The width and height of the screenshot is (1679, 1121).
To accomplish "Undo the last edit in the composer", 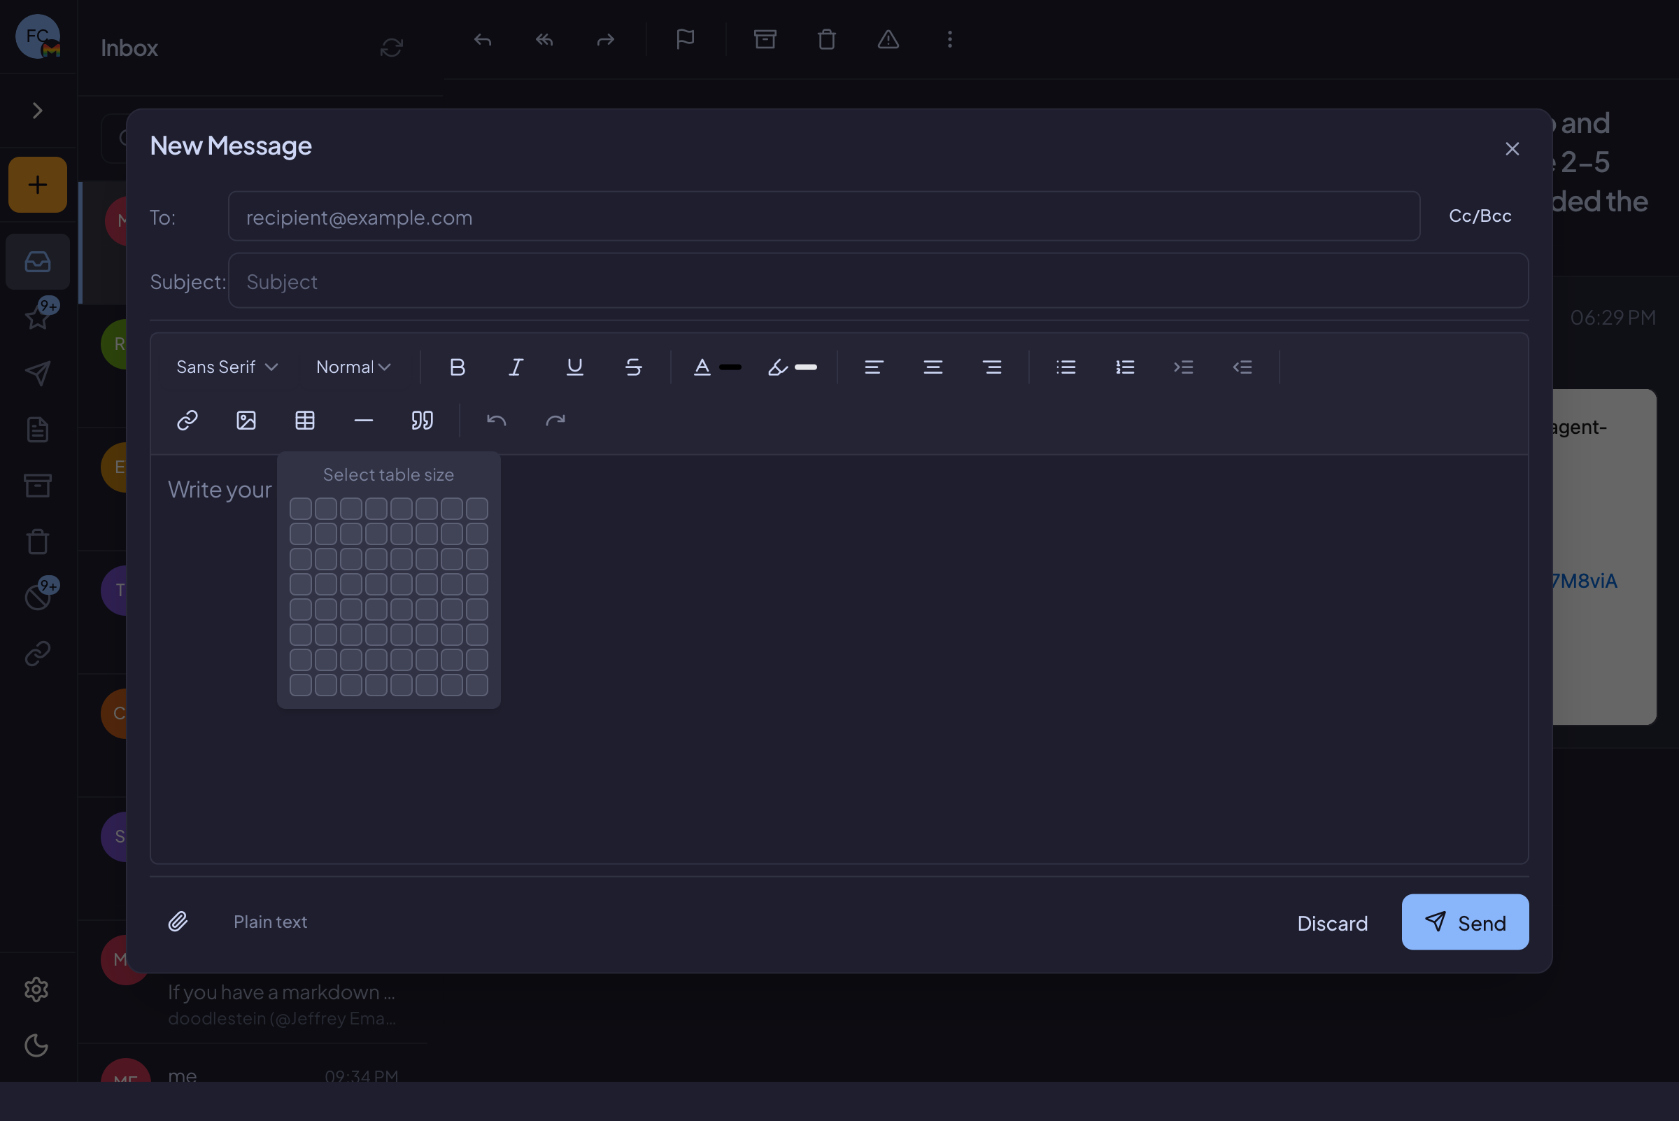I will tap(497, 421).
